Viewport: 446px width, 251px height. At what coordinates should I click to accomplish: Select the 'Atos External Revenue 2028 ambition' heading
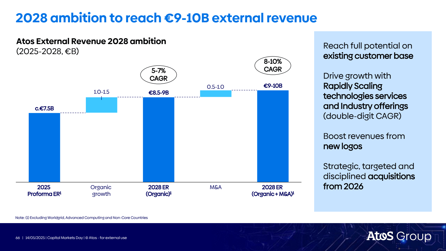(91, 41)
